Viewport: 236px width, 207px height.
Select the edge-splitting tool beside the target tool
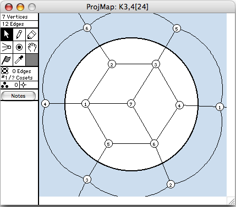7,47
